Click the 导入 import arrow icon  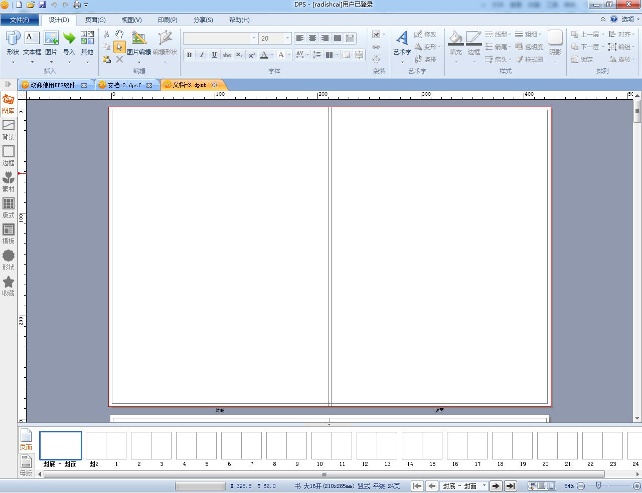pyautogui.click(x=69, y=38)
